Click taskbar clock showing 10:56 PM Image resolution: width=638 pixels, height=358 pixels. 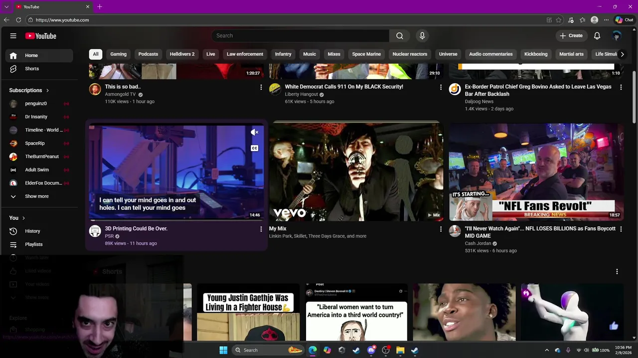pyautogui.click(x=624, y=350)
